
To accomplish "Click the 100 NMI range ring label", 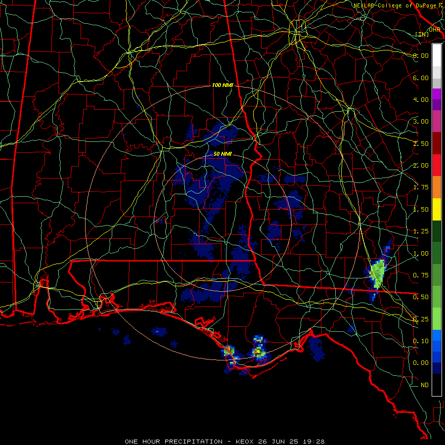I will [x=222, y=85].
